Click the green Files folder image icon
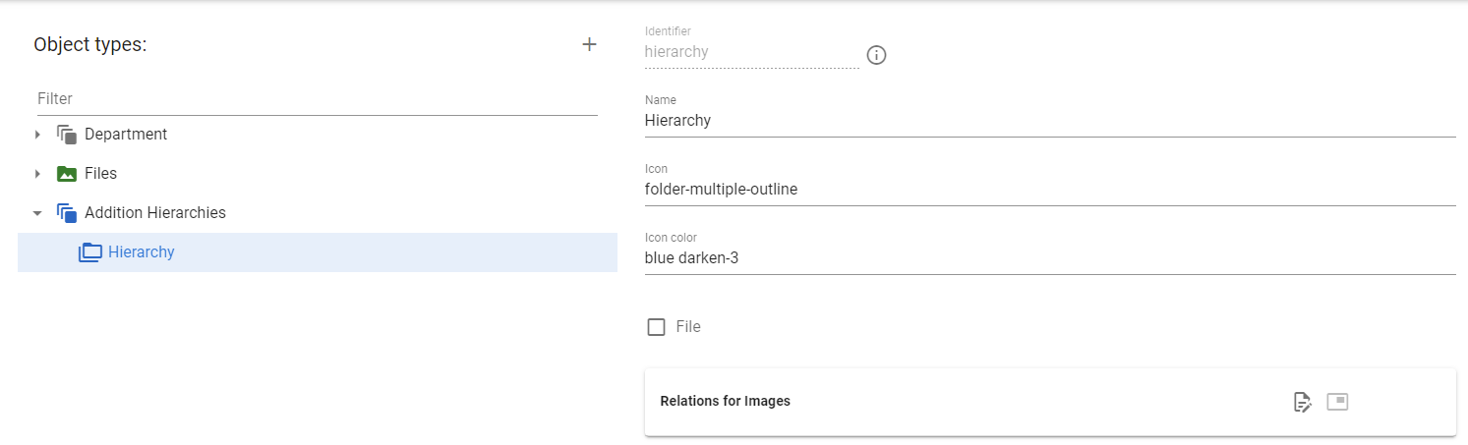 pos(67,174)
